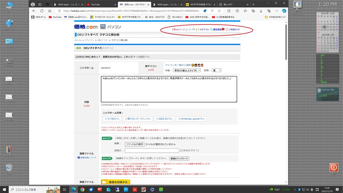Click the 説明文 input field
This screenshot has width=343, height=193.
pos(152,150)
